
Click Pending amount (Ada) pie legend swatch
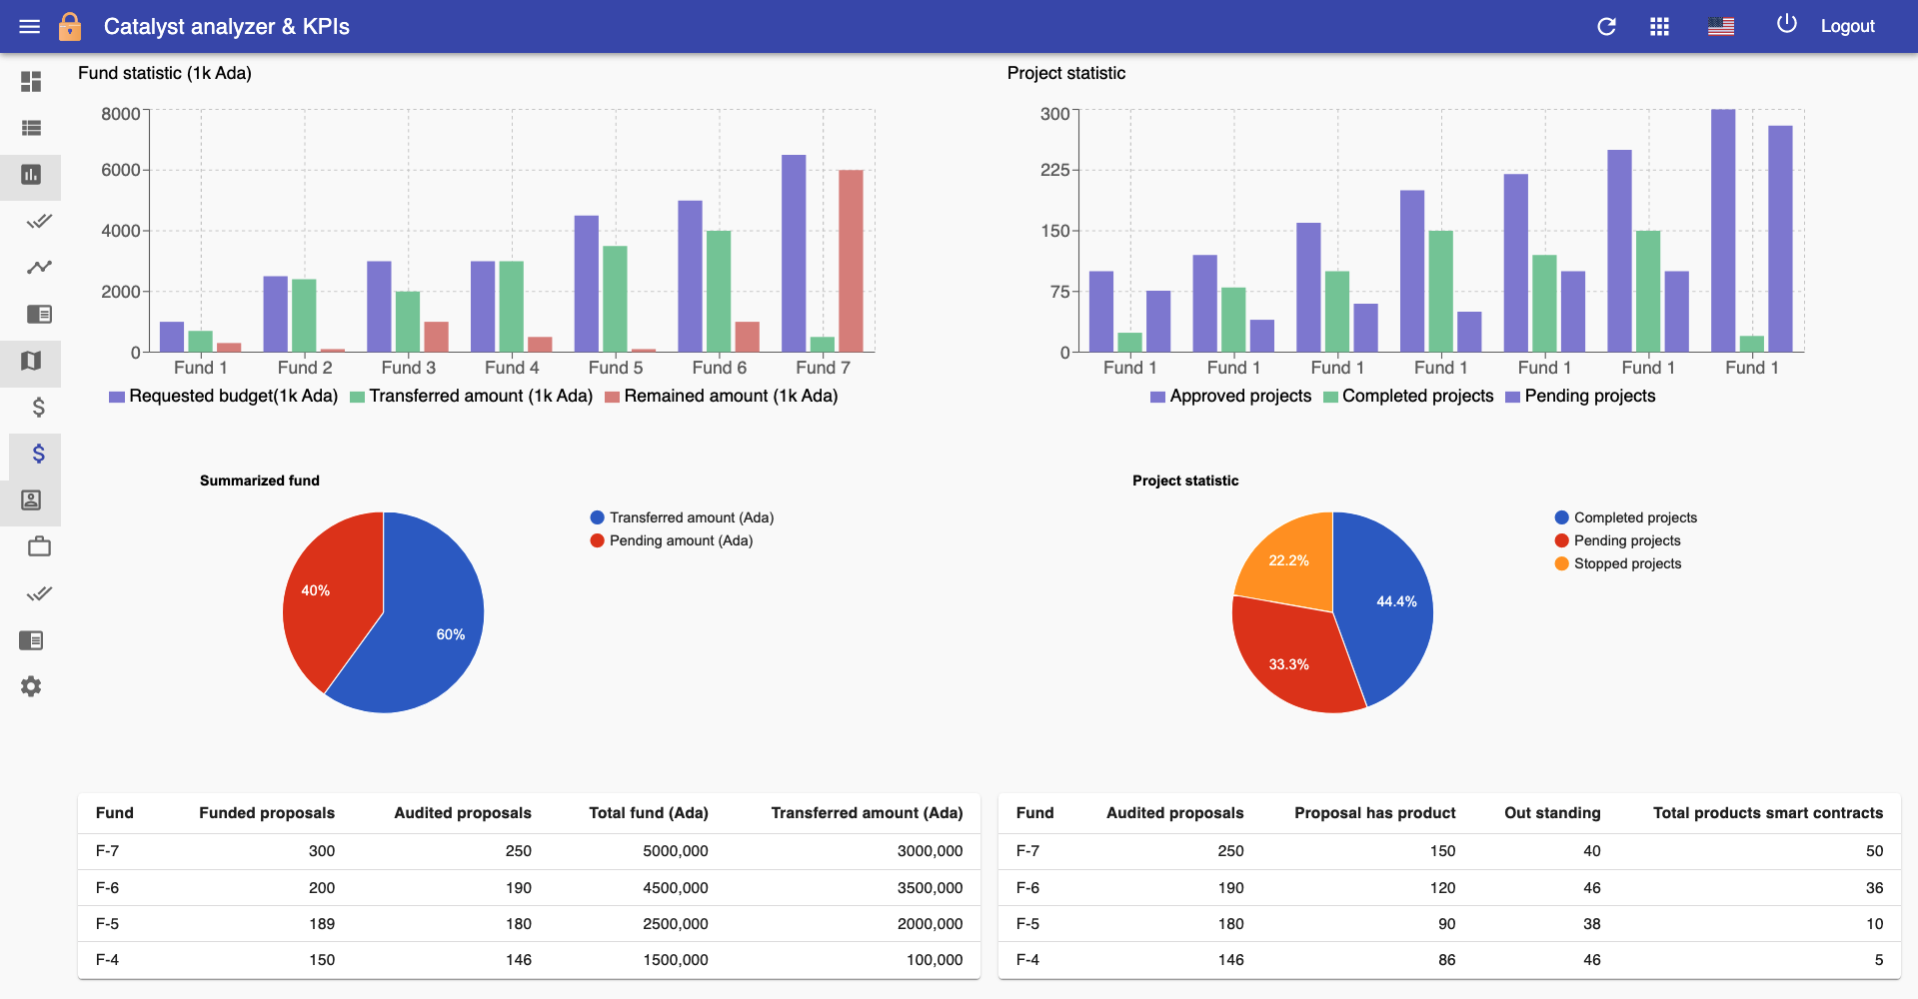[598, 540]
